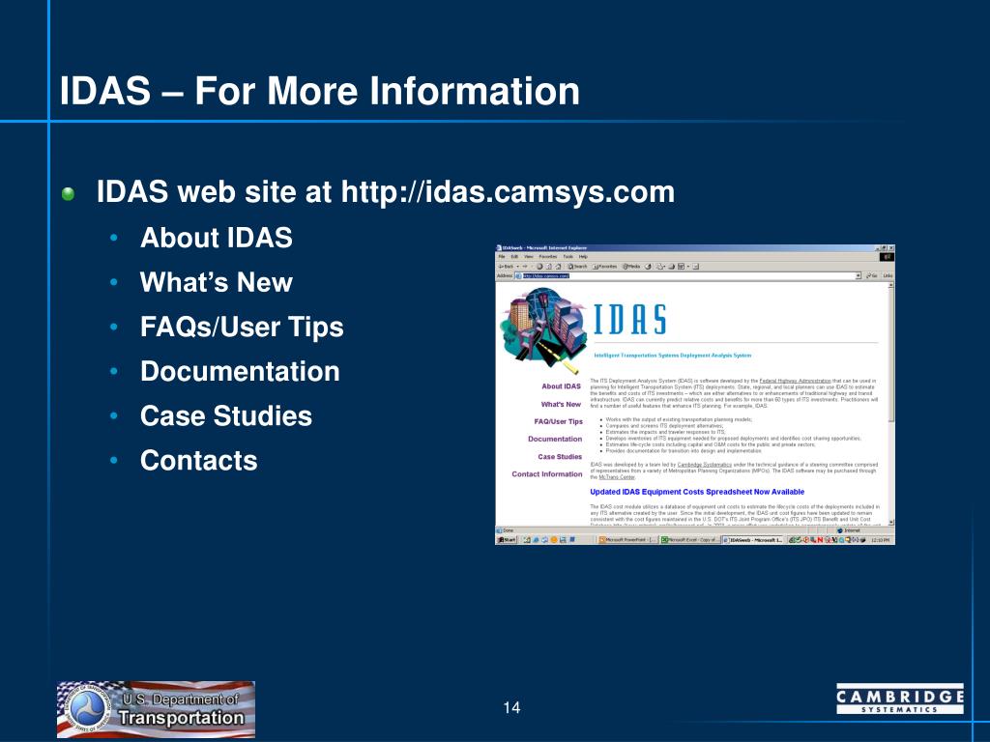
Task: Click the About IDAS link on the web page
Action: coord(561,386)
